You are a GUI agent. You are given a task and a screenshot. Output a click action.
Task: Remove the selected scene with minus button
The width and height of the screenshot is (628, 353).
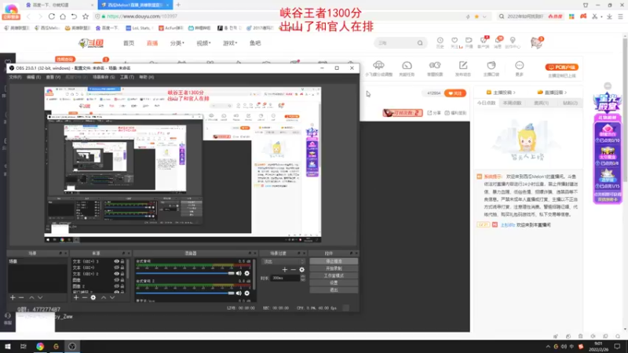click(21, 298)
